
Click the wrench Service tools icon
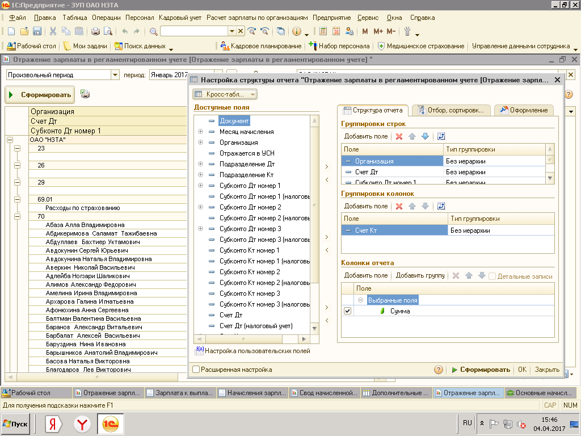click(x=407, y=32)
